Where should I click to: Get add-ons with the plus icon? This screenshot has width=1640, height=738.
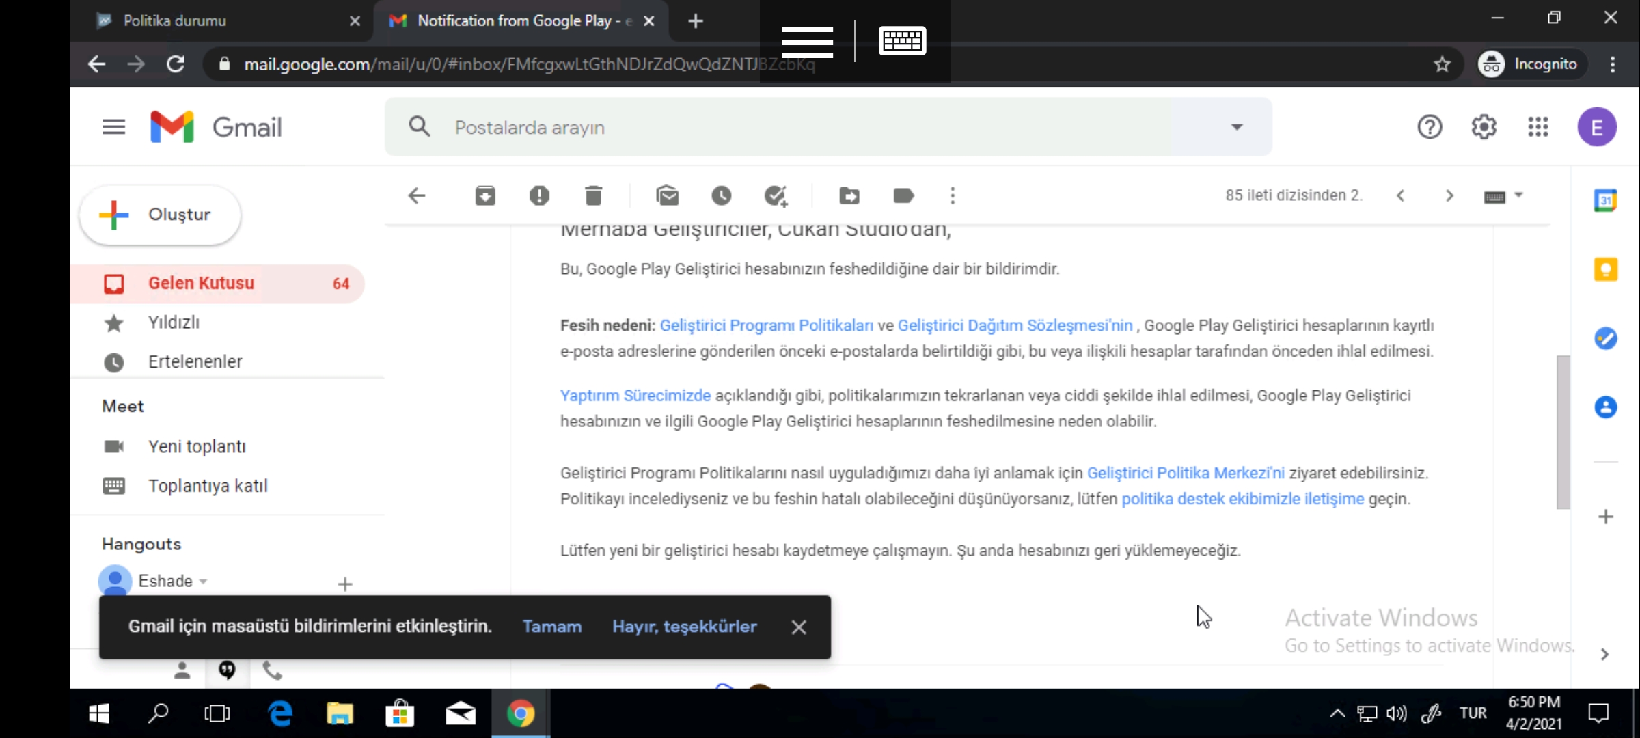click(x=1605, y=517)
